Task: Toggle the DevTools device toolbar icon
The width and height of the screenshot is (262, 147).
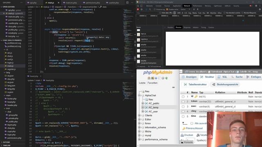Action: click(x=141, y=6)
